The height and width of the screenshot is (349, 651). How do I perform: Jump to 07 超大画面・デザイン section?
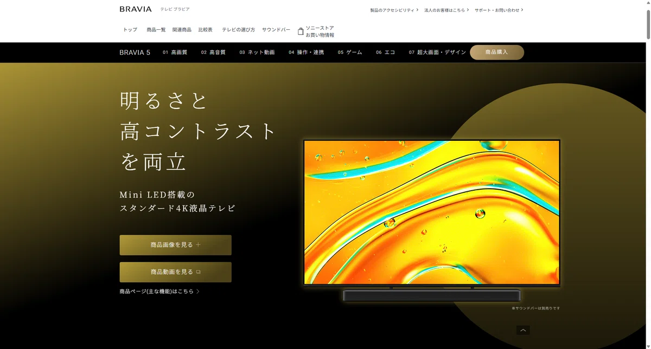coord(437,53)
